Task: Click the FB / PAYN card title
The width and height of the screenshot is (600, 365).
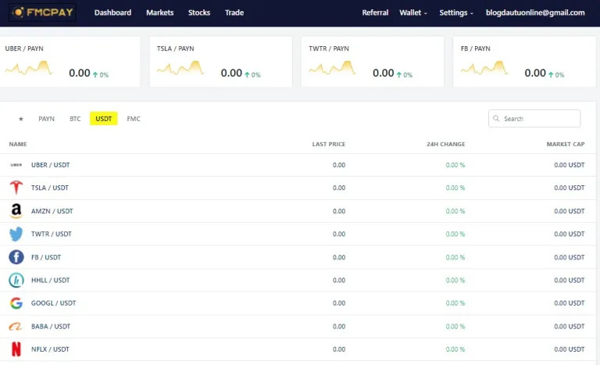Action: [475, 48]
